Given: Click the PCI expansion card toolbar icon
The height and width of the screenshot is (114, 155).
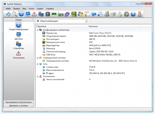Looking at the screenshot, I should (61, 14).
